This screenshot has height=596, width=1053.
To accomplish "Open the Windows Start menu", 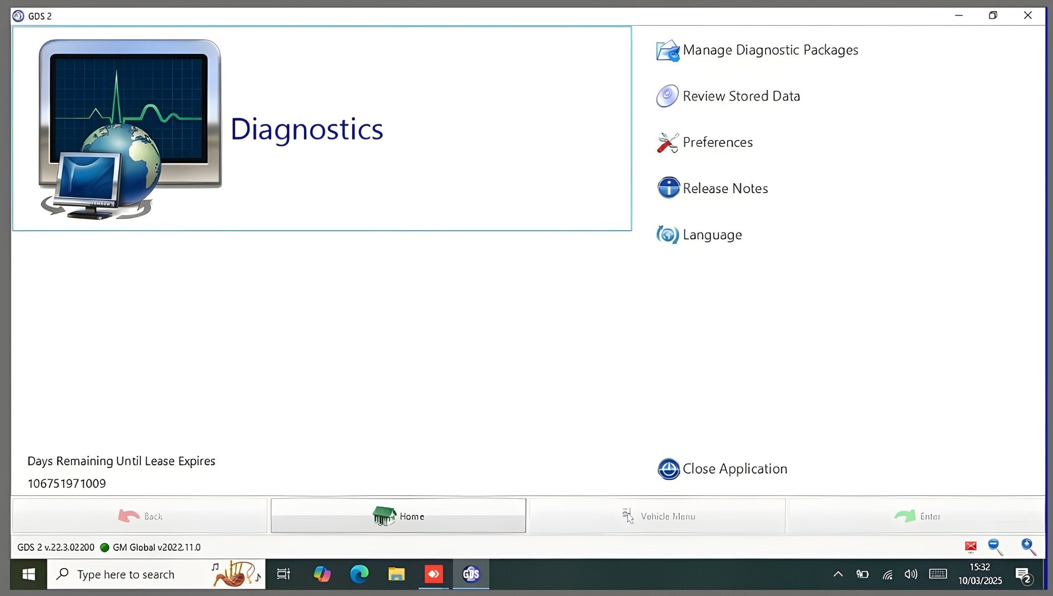I will tap(28, 574).
